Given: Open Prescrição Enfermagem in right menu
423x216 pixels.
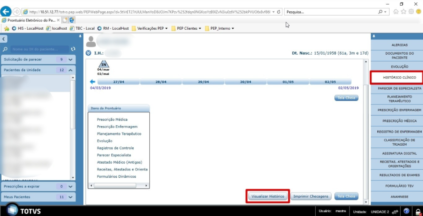Looking at the screenshot, I should 399,110.
